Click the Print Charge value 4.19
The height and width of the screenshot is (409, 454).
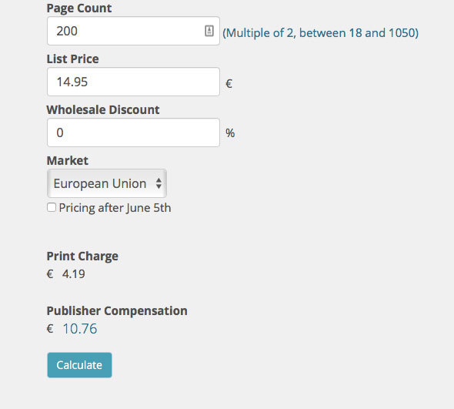tap(74, 274)
